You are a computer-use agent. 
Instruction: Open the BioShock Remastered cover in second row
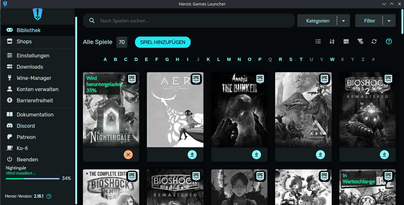[x=175, y=187]
